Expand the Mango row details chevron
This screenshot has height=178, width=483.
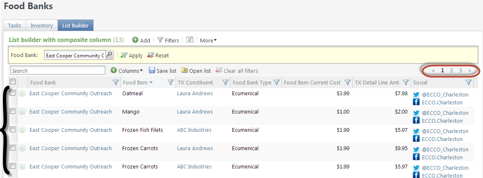pyautogui.click(x=22, y=112)
